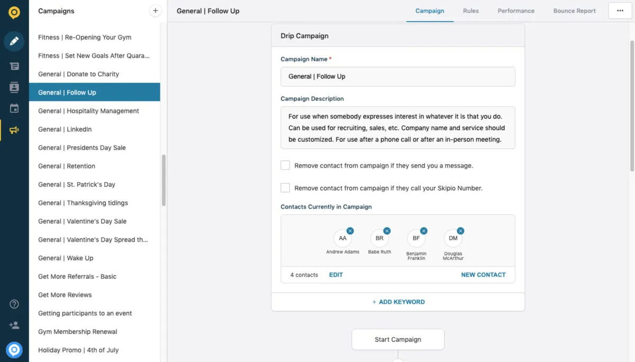Click NEW CONTACT to add a contact

(x=483, y=275)
